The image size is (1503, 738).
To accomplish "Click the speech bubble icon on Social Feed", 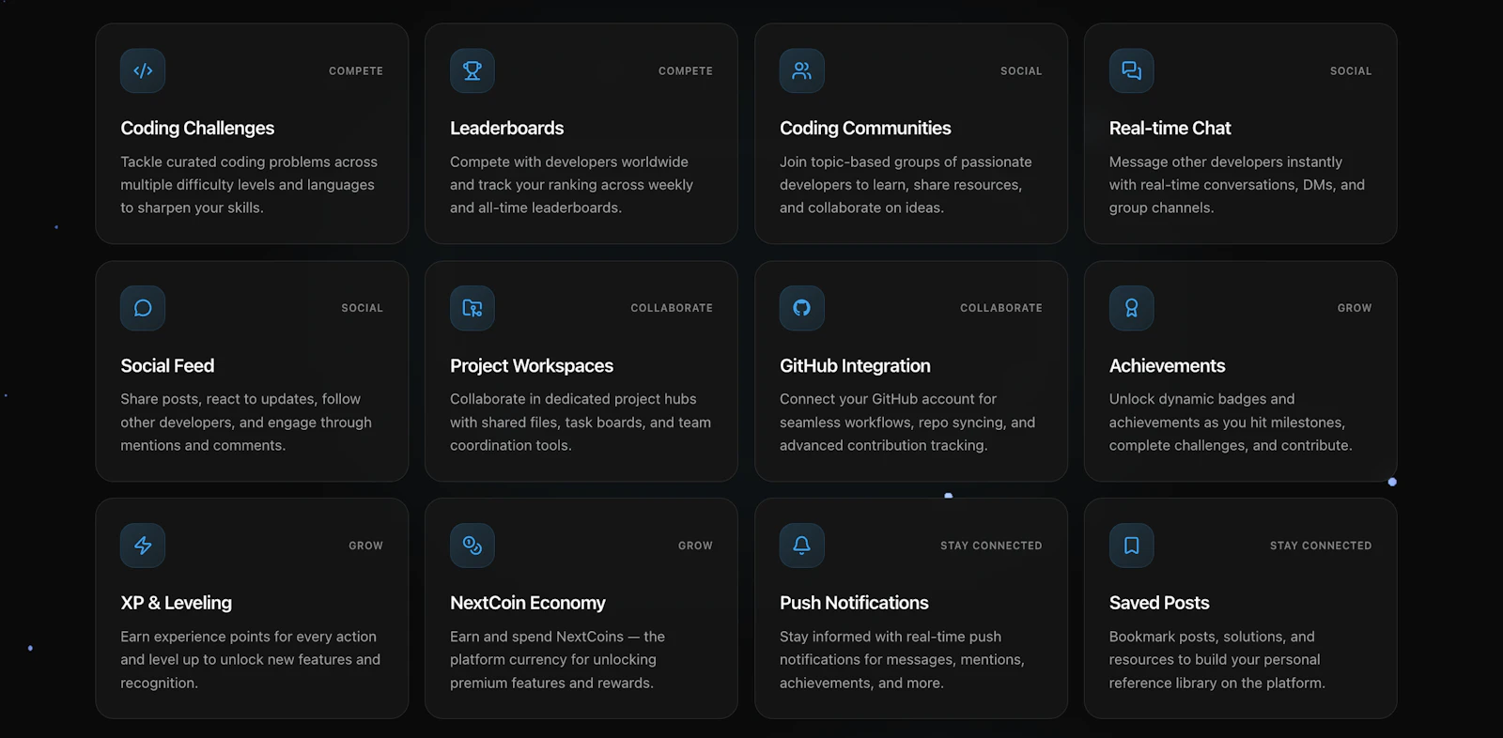I will [143, 308].
